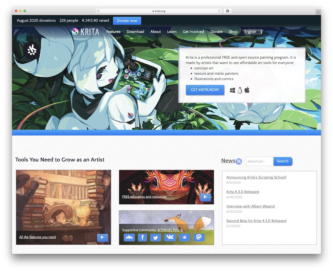Click the Safari reader/plus address icon
Image resolution: width=333 pixels, height=271 pixels.
pos(98,11)
